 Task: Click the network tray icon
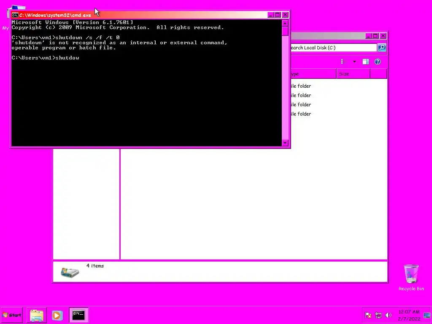click(x=378, y=315)
